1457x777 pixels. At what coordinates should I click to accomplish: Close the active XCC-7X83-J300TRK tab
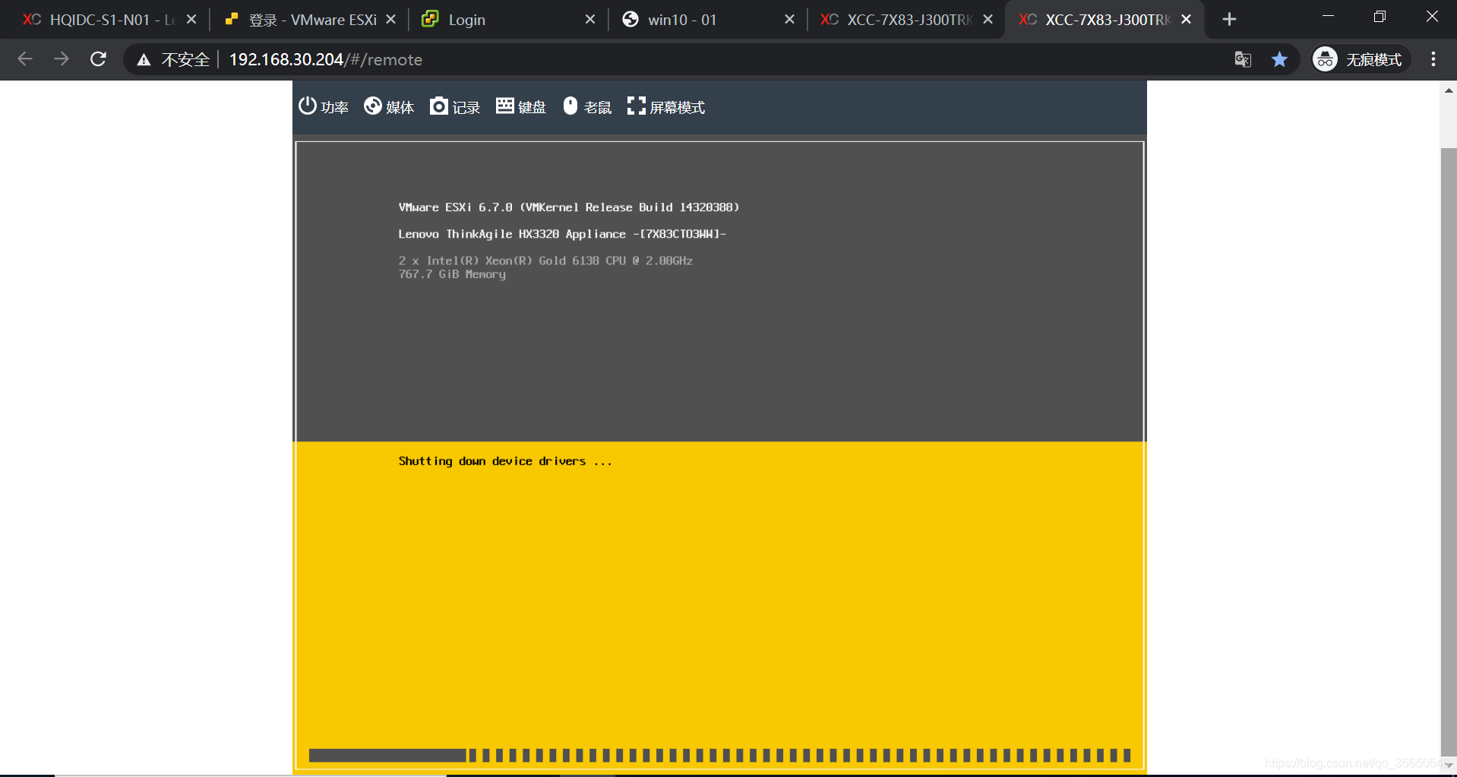(1186, 20)
